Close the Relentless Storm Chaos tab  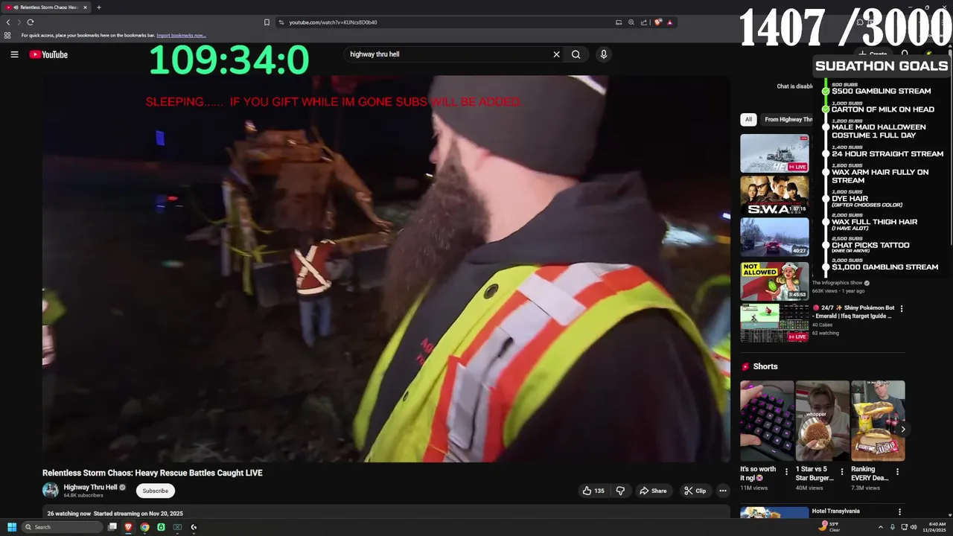point(85,7)
